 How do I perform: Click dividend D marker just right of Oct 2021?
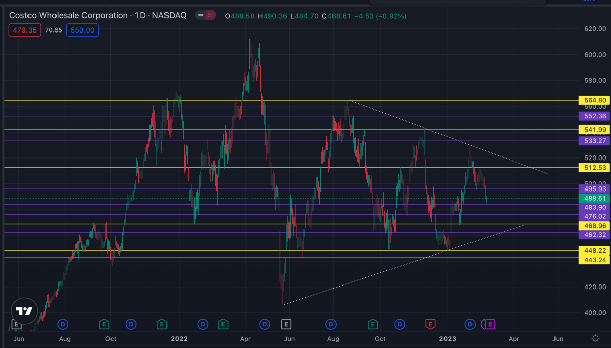pyautogui.click(x=131, y=324)
